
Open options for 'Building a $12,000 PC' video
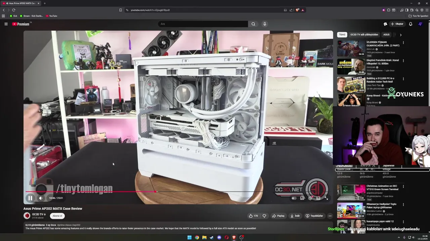click(403, 79)
